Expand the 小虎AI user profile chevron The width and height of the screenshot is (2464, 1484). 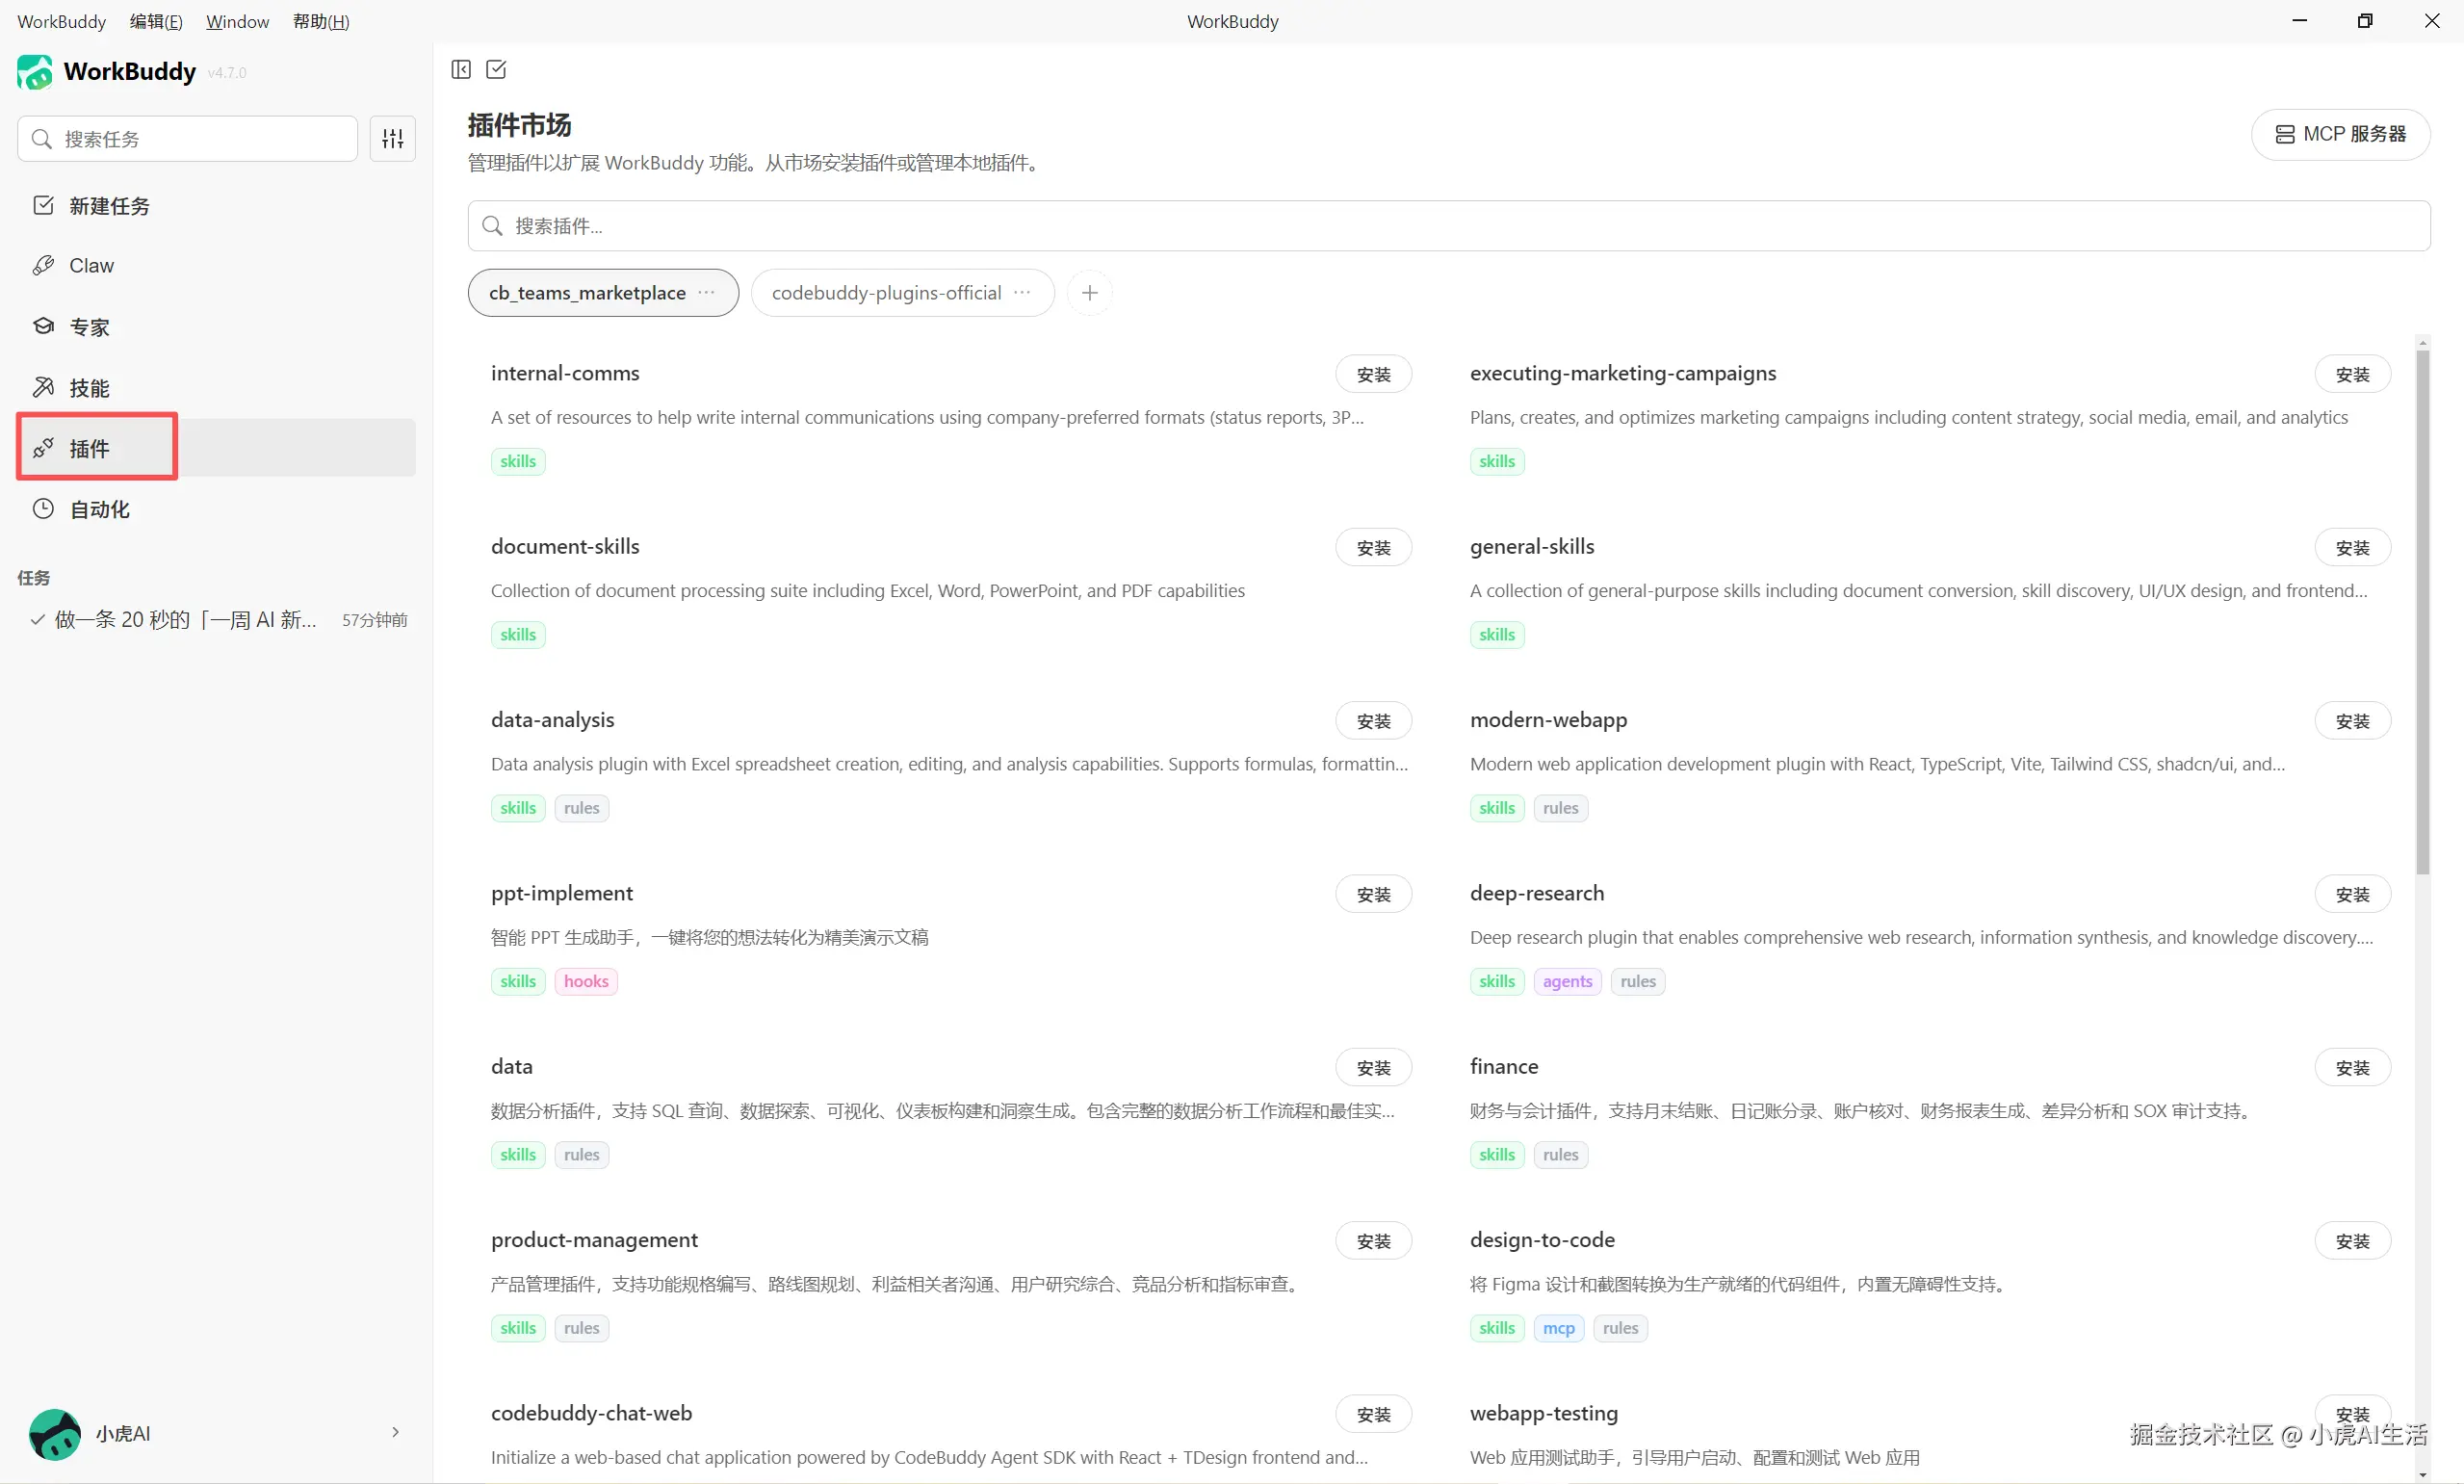click(x=396, y=1432)
